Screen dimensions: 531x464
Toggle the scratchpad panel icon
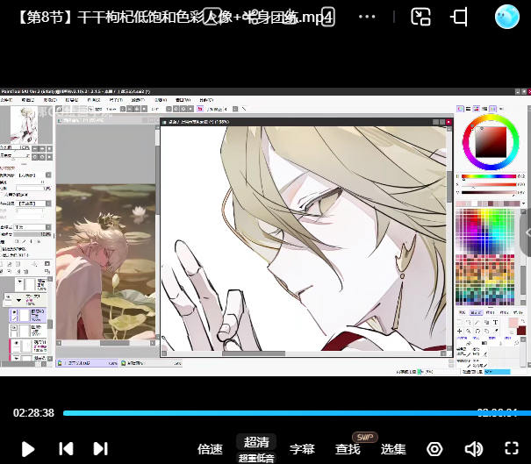coord(501,109)
